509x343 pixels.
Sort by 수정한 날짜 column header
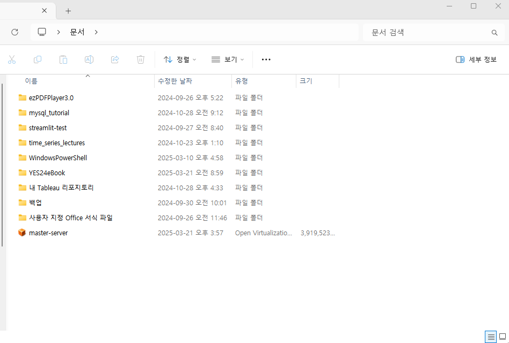(175, 81)
